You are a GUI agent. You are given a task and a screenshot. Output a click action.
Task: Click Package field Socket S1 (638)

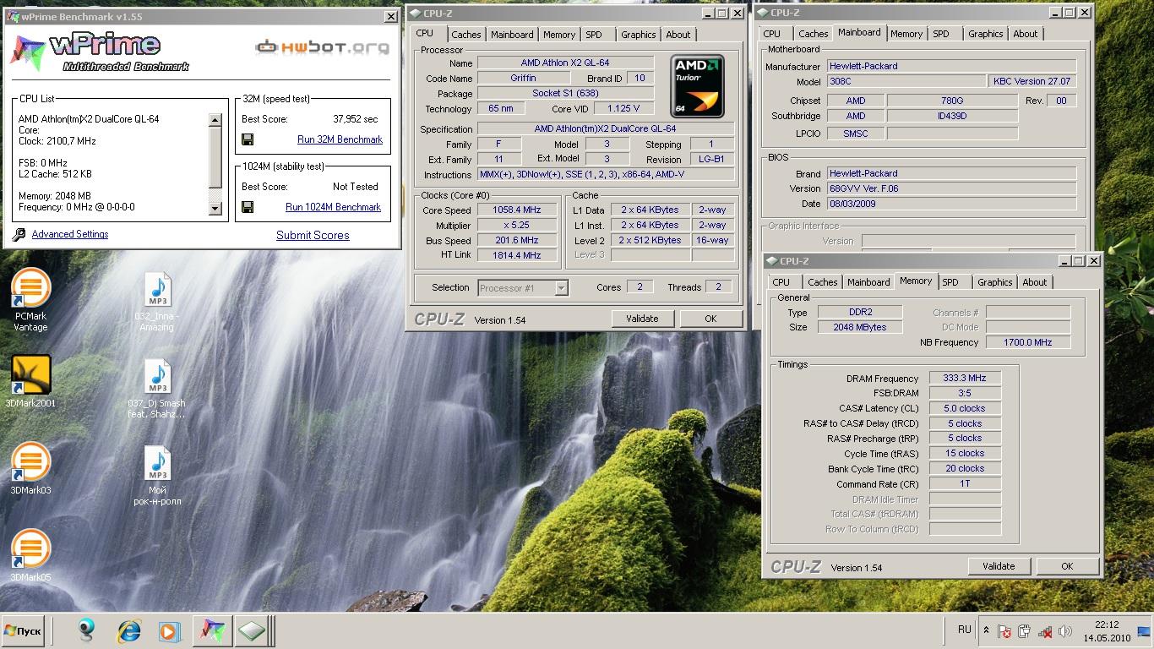tap(565, 94)
